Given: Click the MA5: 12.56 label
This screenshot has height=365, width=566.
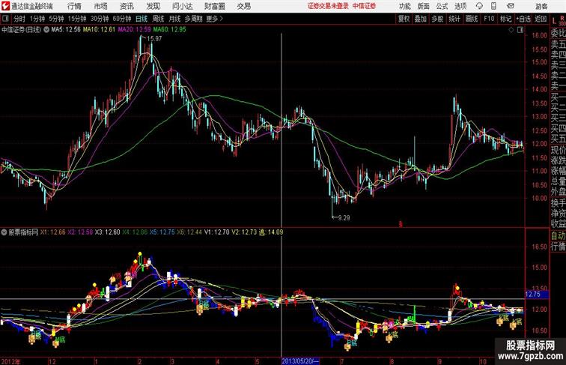Looking at the screenshot, I should [66, 30].
